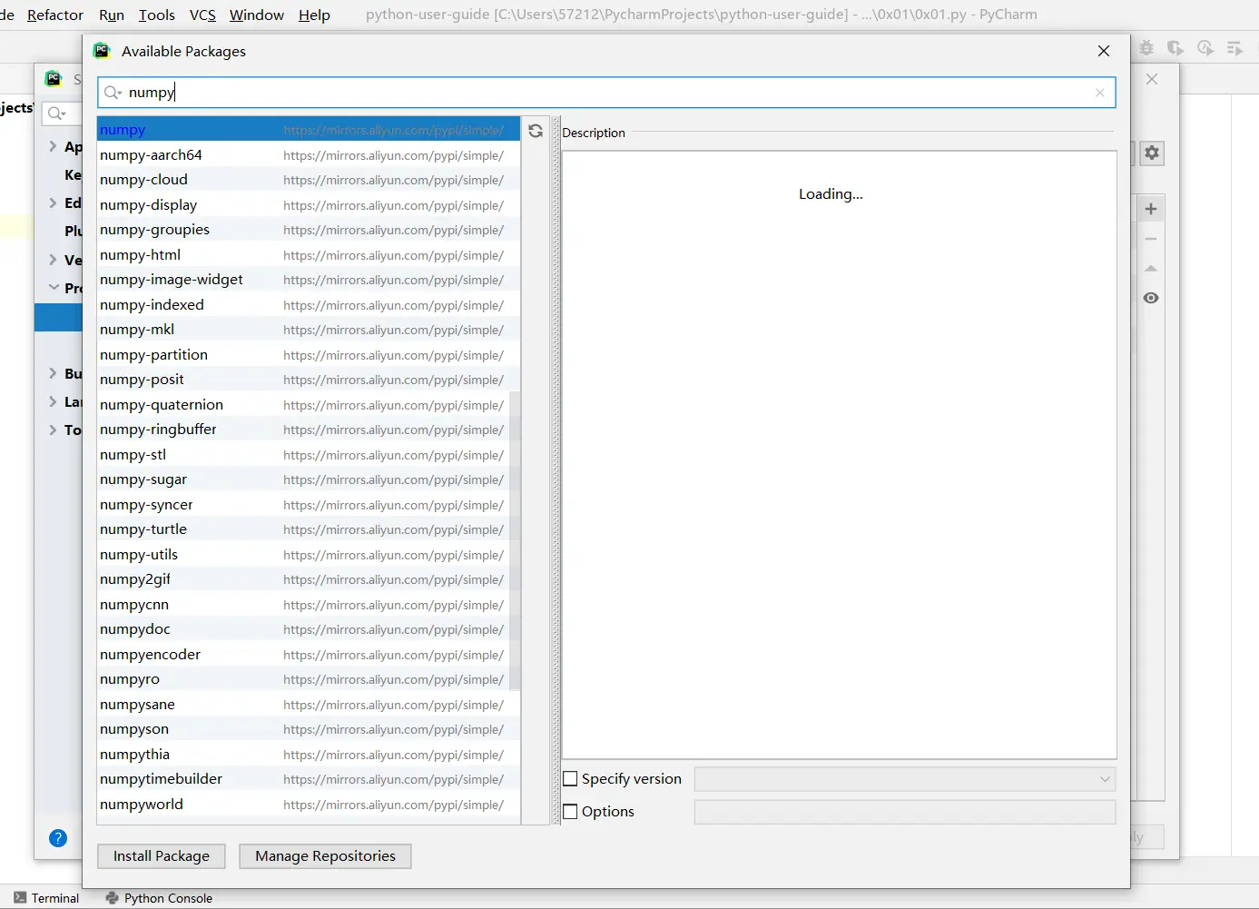This screenshot has height=909, width=1259.
Task: Expand the Ed tree node in Settings
Action: coord(53,203)
